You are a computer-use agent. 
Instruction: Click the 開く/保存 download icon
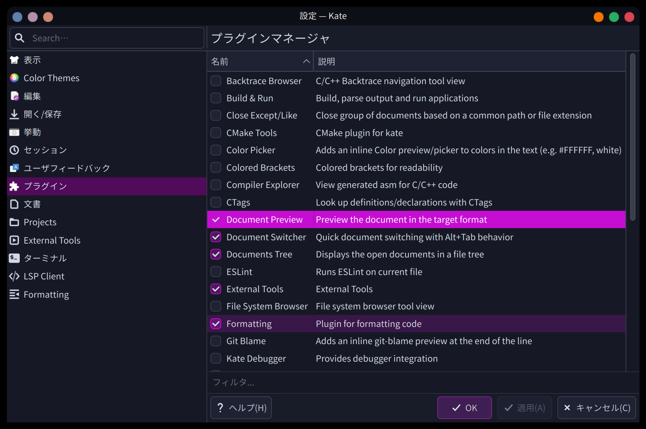coord(14,114)
